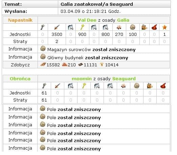The width and height of the screenshot is (177, 155).
Task: Click the Główny budynek destroyed message
Action: (x=88, y=58)
